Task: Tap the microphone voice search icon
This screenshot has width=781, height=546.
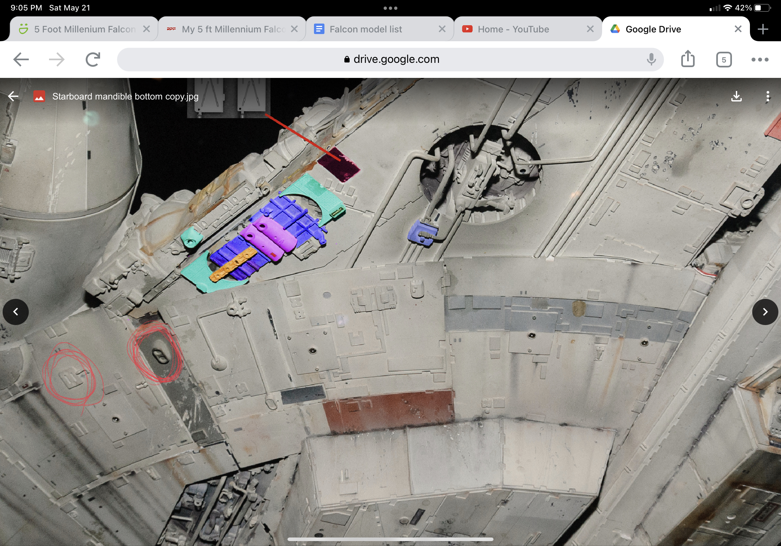Action: [x=651, y=60]
